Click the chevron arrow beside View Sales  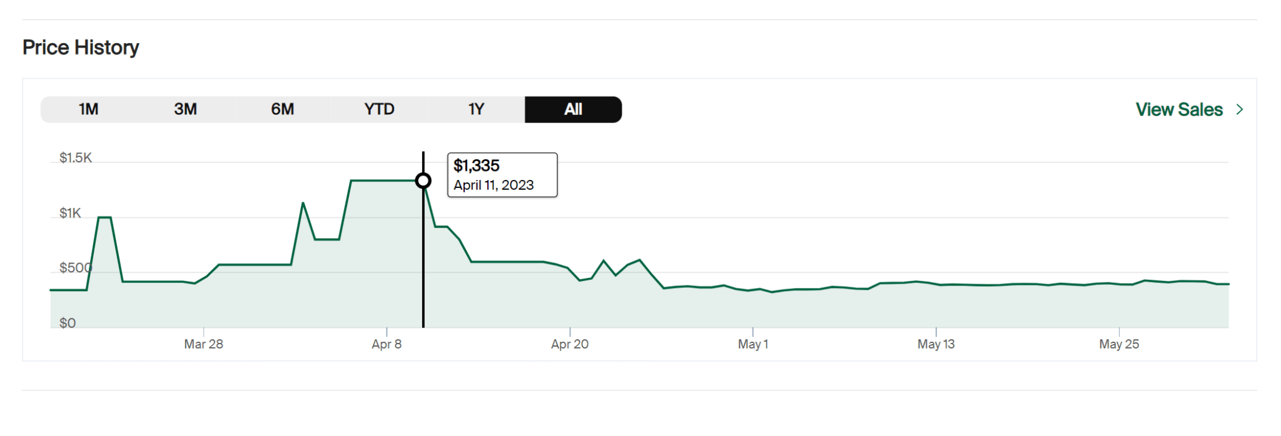point(1240,109)
